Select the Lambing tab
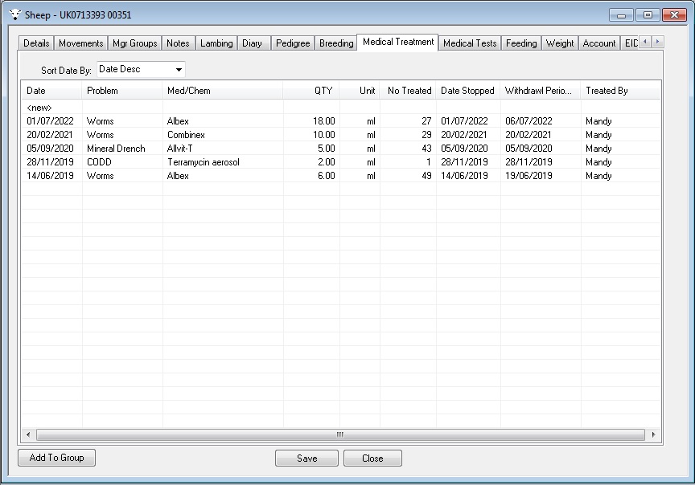Viewport: 695px width, 485px height. [x=216, y=43]
